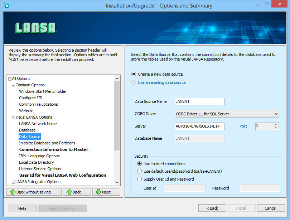Click the Port label link

click(x=243, y=126)
